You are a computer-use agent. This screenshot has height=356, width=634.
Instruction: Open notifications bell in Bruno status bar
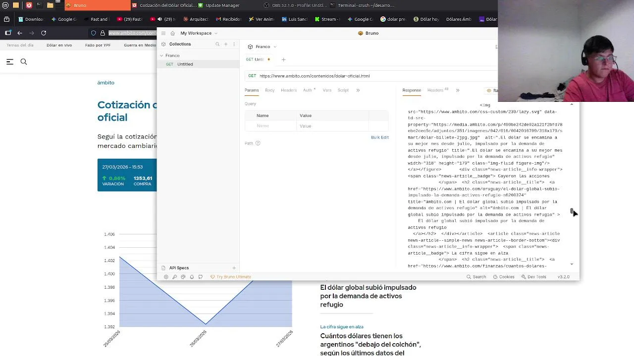point(192,277)
